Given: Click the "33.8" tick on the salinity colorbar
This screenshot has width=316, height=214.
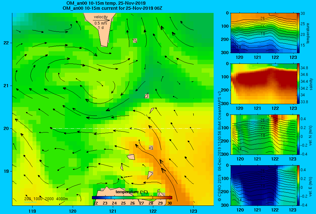Looking at the screenshot, I should coord(304,102).
